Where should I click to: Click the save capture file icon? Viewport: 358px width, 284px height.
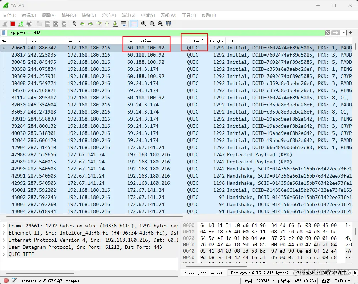click(x=48, y=24)
